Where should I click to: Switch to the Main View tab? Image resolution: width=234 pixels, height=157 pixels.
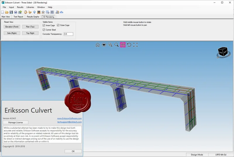point(6,17)
